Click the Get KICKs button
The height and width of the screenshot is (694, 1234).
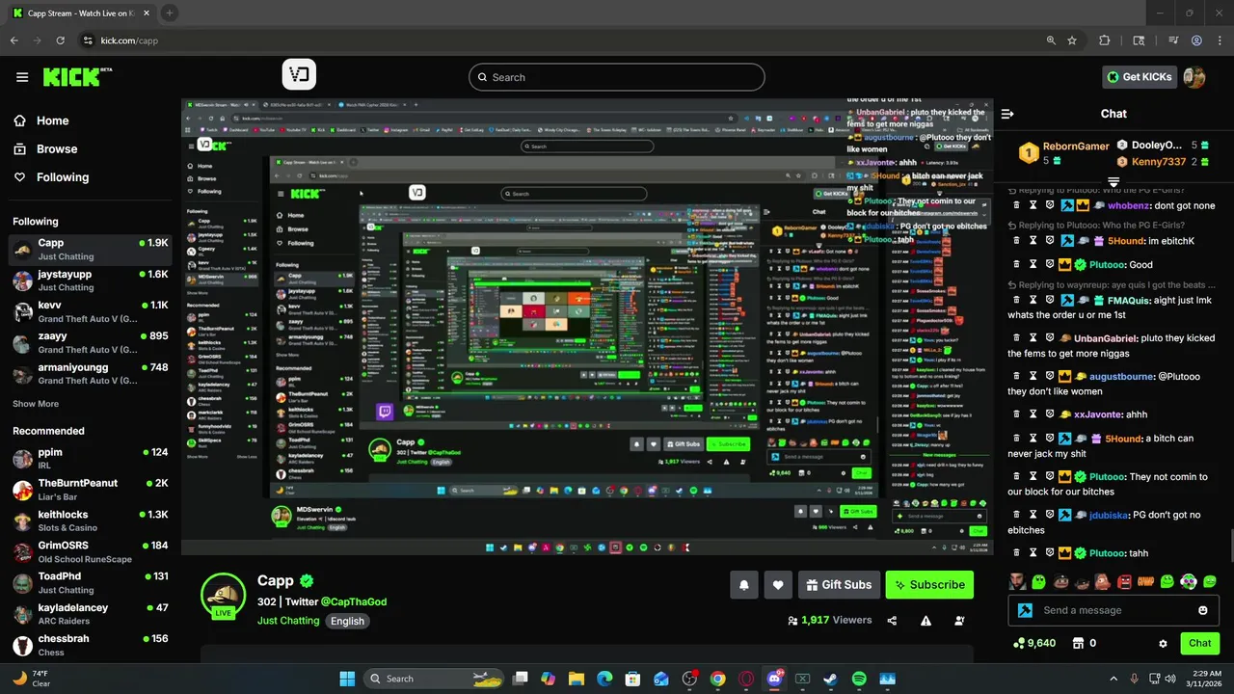1140,77
